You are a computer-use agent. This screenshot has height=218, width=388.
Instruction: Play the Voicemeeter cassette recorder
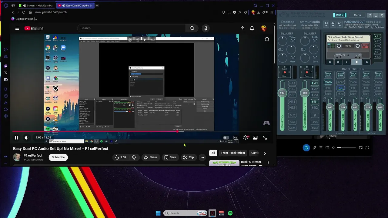(346, 62)
